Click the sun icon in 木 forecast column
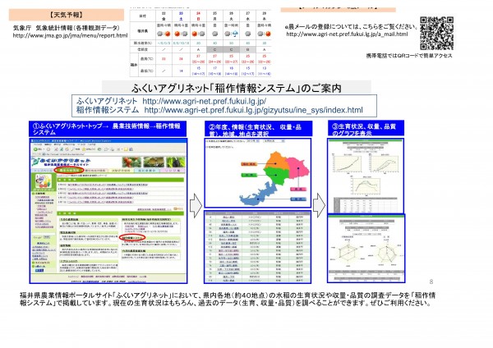Viewport: 493px width, 348px height. (268, 34)
